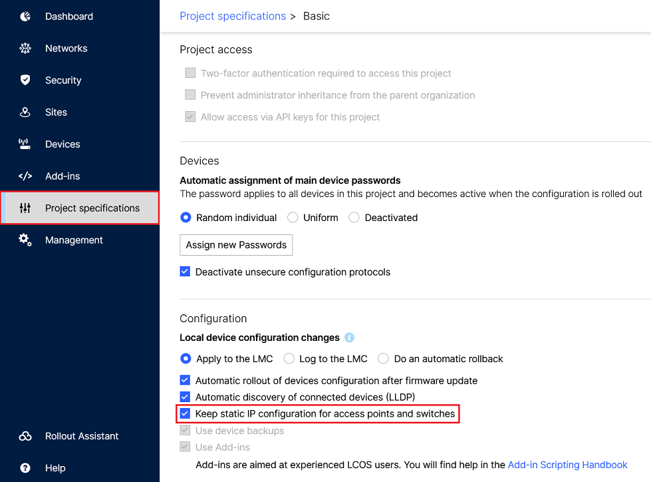Open the Devices page
Screen dimensions: 651x482
(x=63, y=144)
